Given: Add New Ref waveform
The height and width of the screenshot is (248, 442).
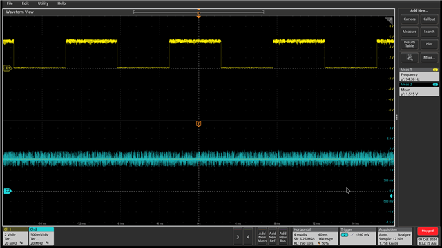Looking at the screenshot, I should (x=272, y=236).
